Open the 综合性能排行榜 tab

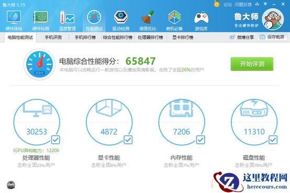pyautogui.click(x=118, y=37)
